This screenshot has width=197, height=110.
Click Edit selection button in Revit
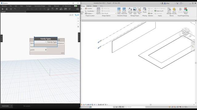150,13
